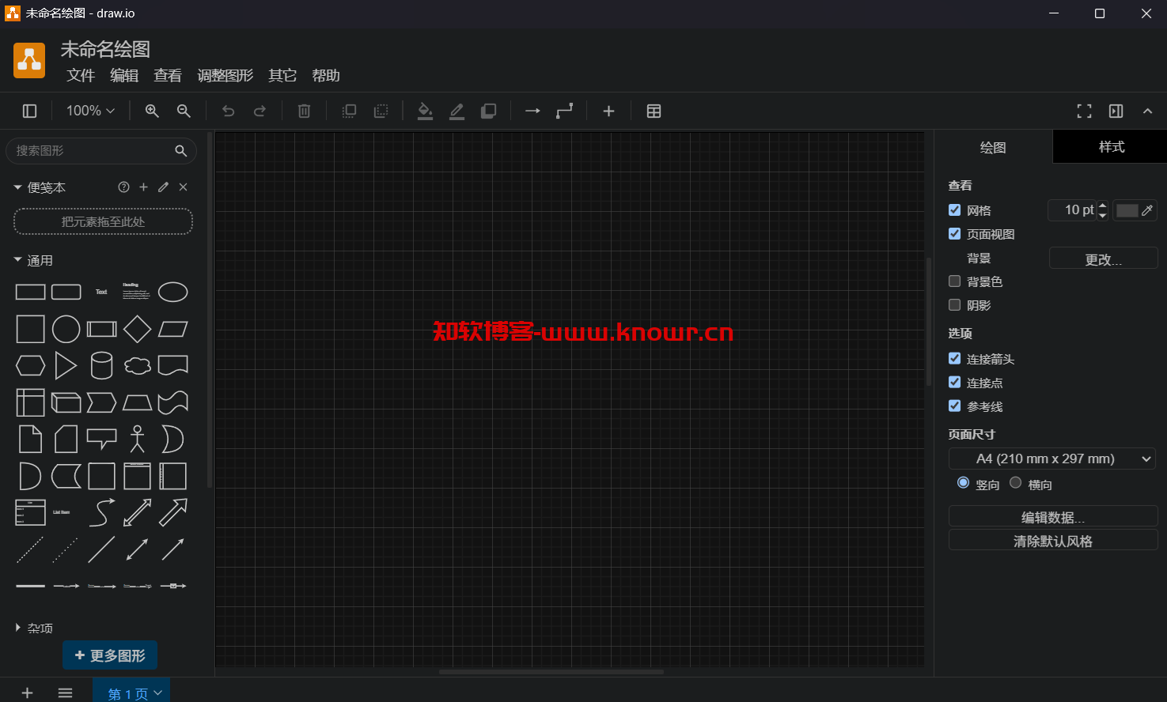The height and width of the screenshot is (702, 1167).
Task: Close the scratchpad section
Action: coord(183,187)
